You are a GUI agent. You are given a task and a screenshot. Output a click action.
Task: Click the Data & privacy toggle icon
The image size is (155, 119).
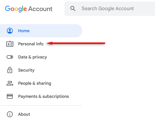coord(10,57)
